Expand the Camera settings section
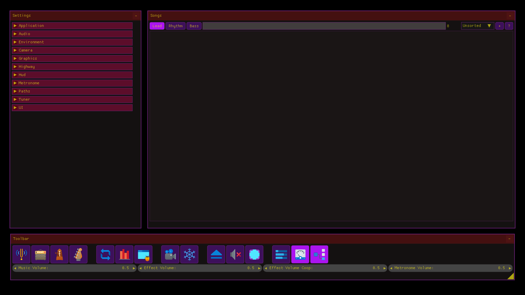This screenshot has height=295, width=525. (72, 50)
